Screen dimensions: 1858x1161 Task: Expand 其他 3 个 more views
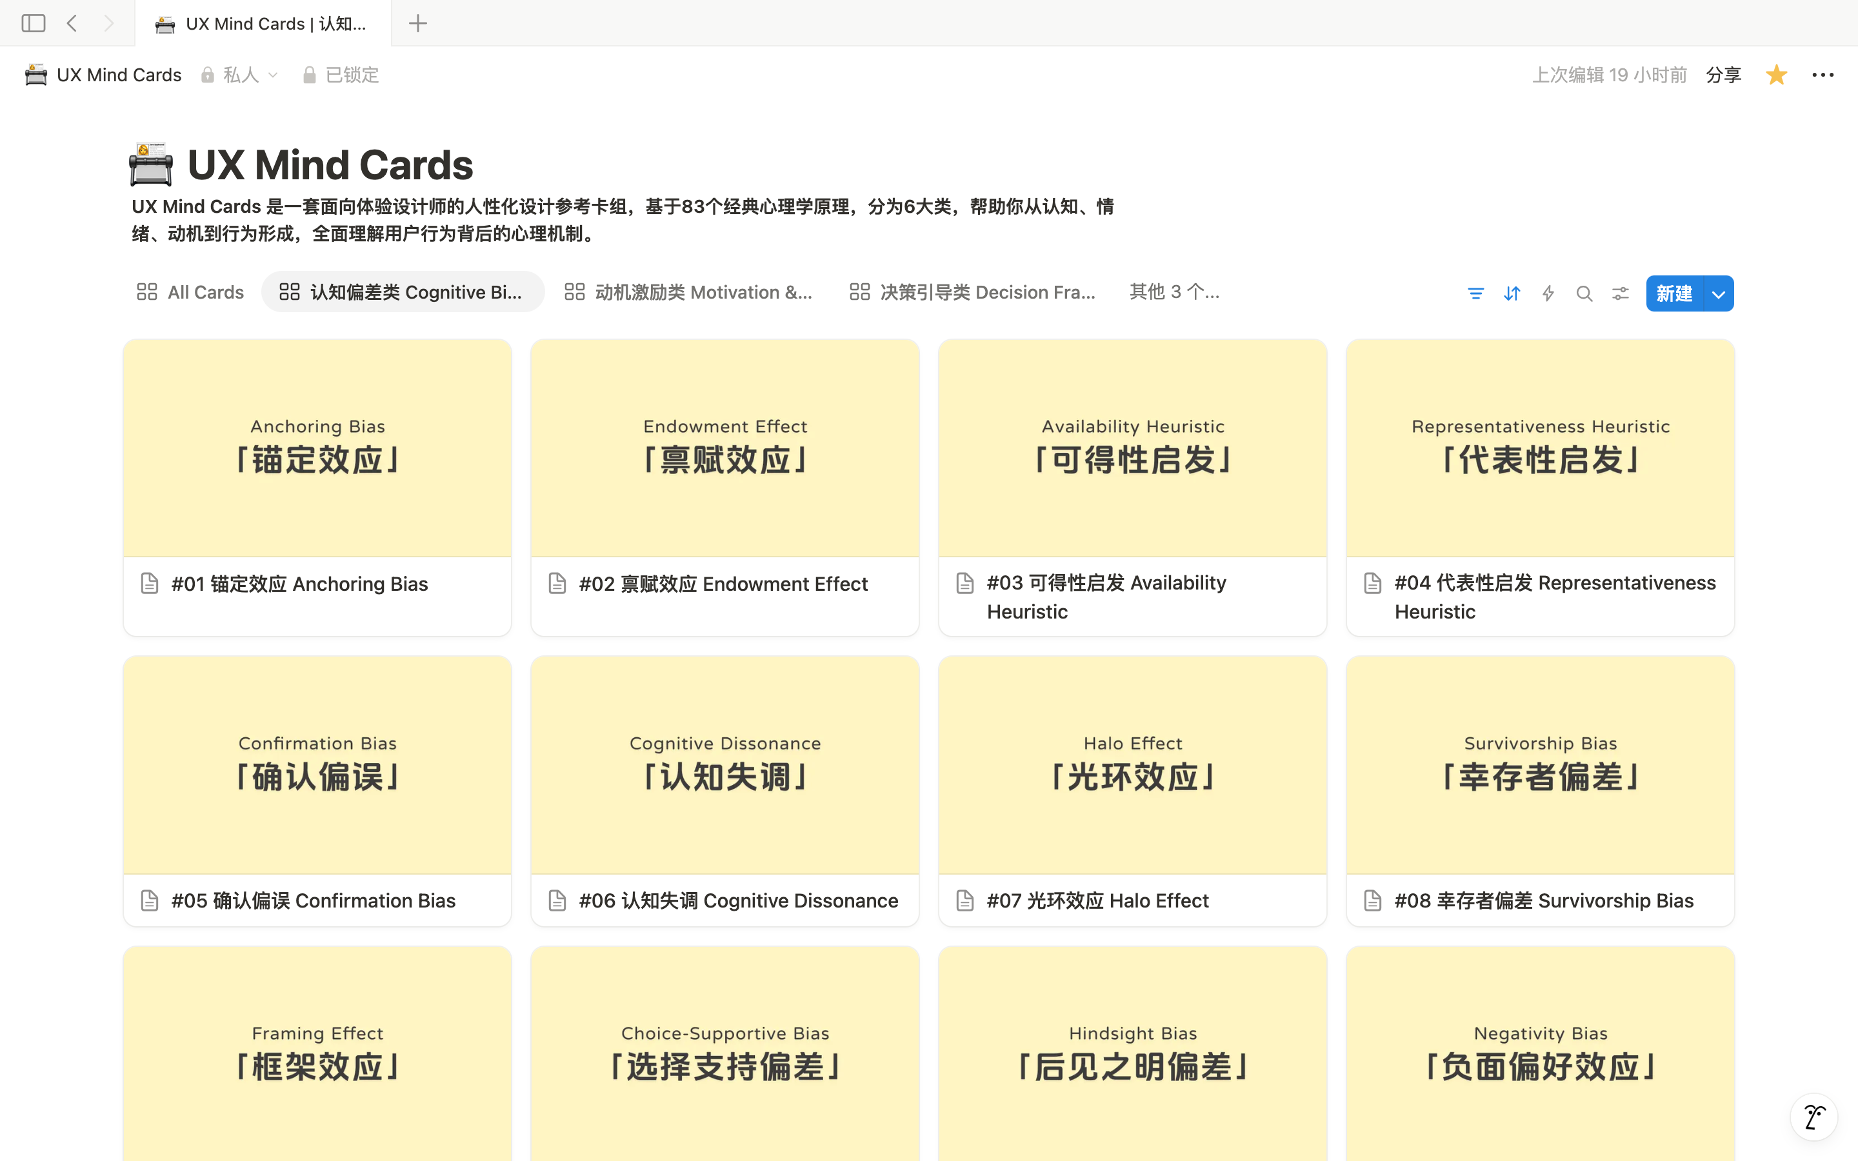1174,292
